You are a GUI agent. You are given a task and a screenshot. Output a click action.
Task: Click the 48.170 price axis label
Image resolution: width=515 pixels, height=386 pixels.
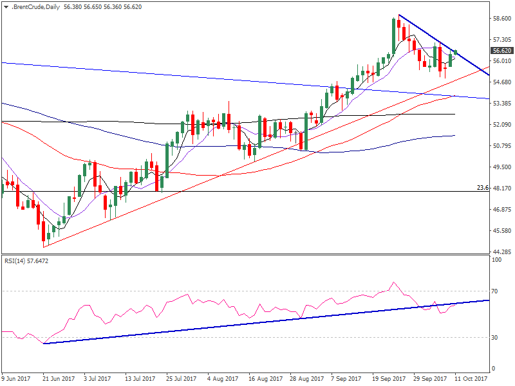tap(502, 188)
